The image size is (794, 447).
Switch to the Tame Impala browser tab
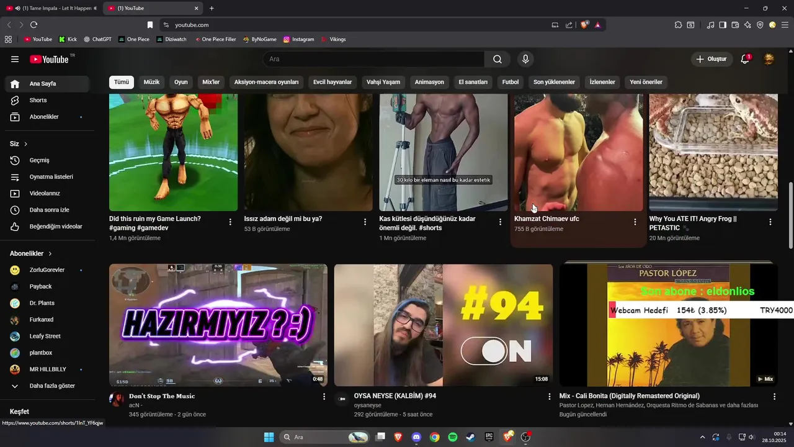coord(52,8)
